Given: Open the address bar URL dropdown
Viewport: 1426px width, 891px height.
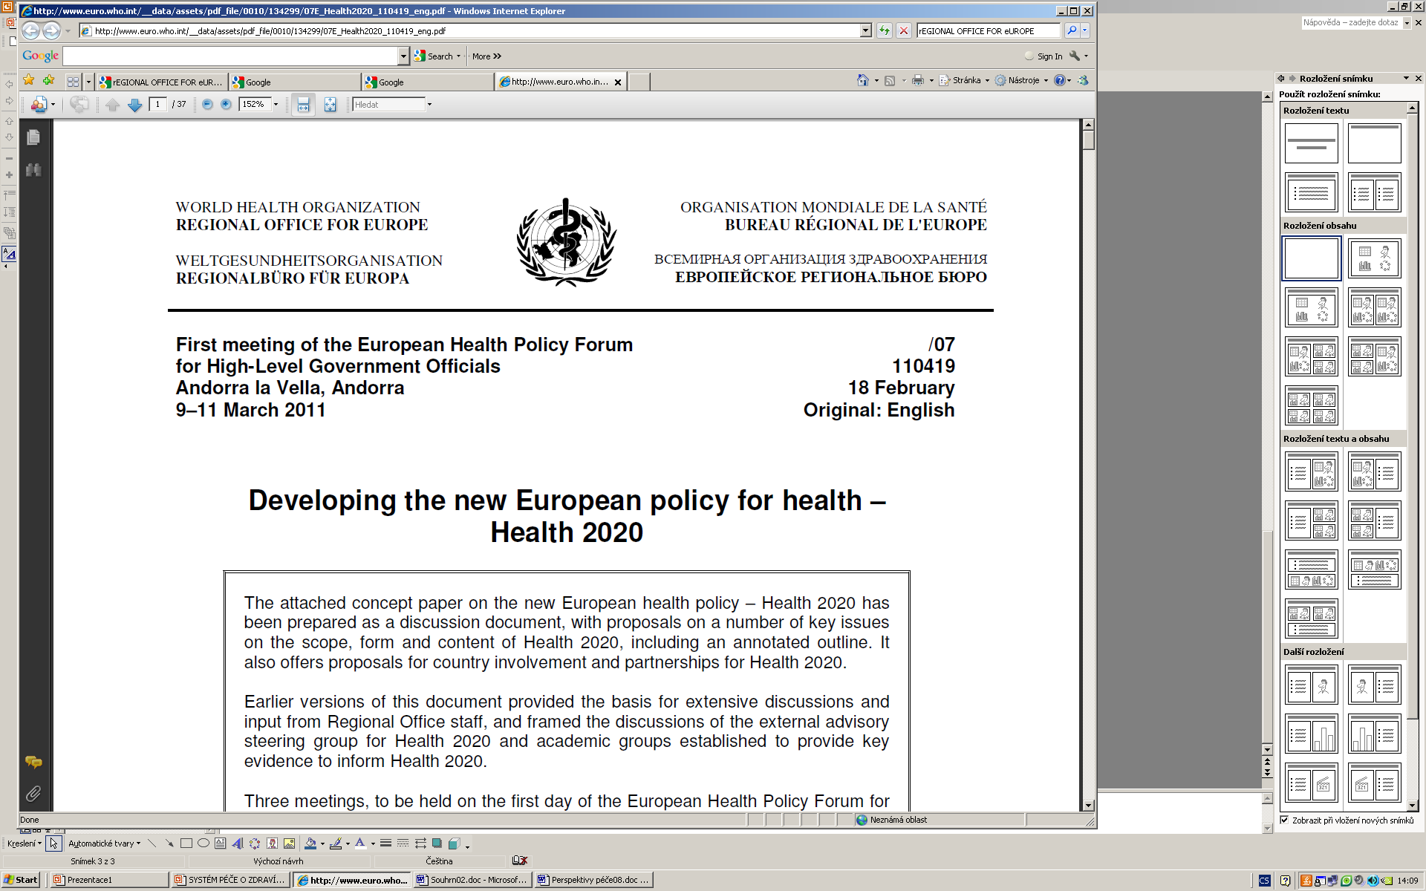Looking at the screenshot, I should 865,30.
